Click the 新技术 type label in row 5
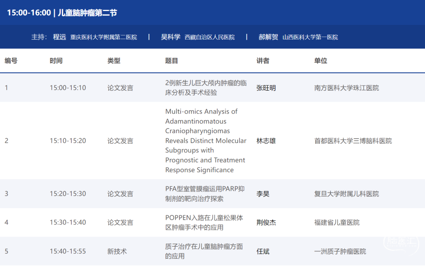425x266 pixels. (x=117, y=251)
